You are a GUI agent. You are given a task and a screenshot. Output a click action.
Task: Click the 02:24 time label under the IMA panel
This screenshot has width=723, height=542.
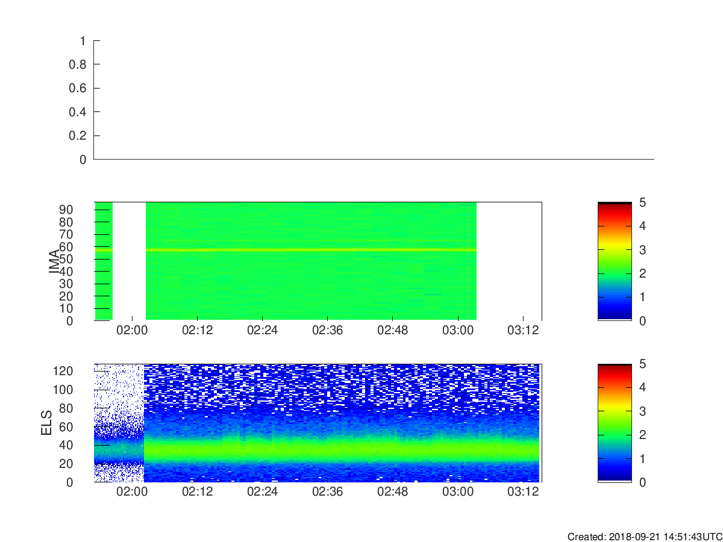pos(262,330)
